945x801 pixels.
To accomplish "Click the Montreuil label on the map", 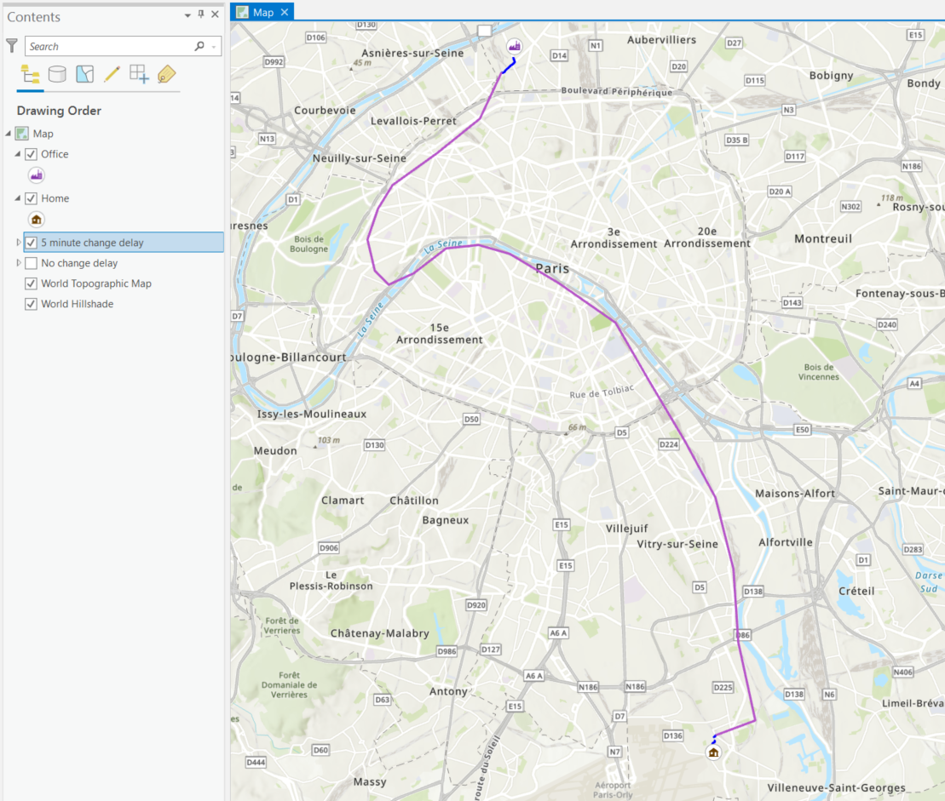I will pos(823,239).
